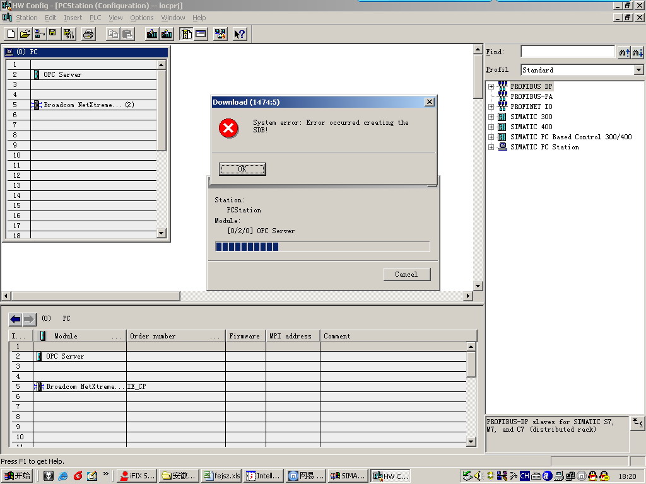
Task: Click the Find input field
Action: coord(568,52)
